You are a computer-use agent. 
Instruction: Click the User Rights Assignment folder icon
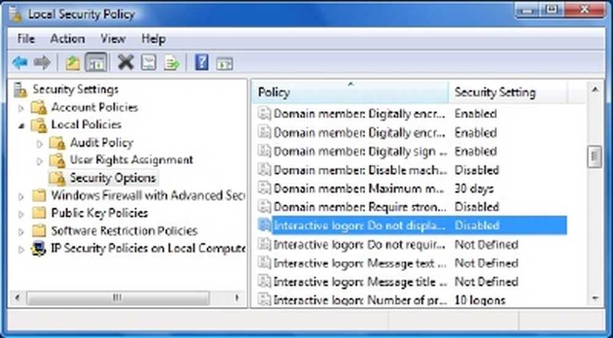(57, 160)
